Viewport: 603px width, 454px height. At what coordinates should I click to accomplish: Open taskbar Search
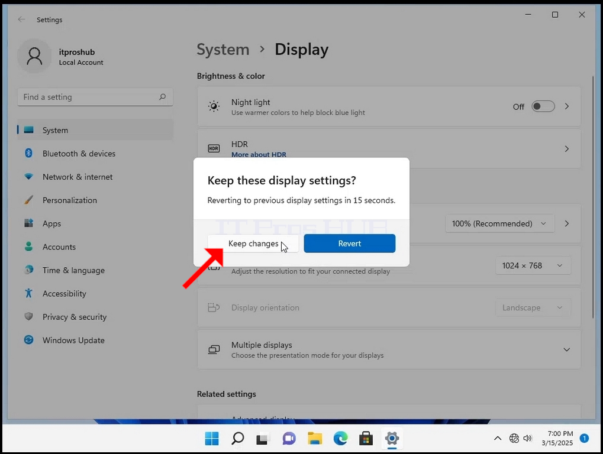coord(238,438)
